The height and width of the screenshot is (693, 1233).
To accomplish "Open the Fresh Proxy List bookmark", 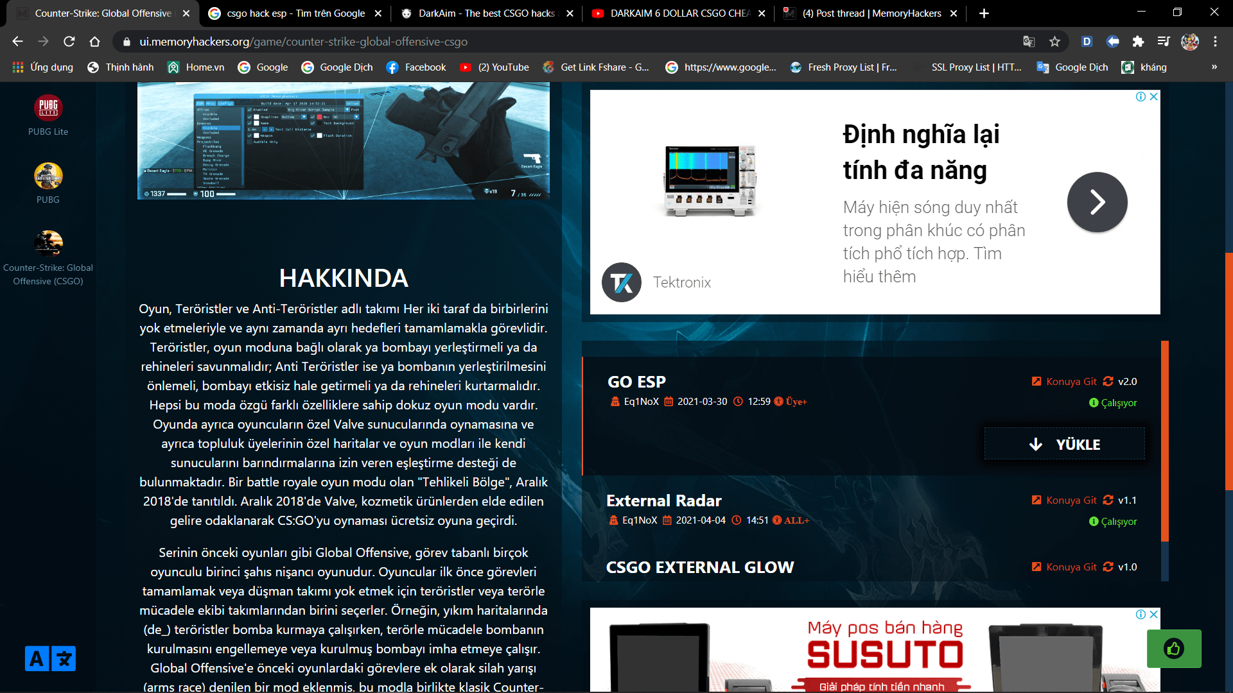I will (x=844, y=67).
